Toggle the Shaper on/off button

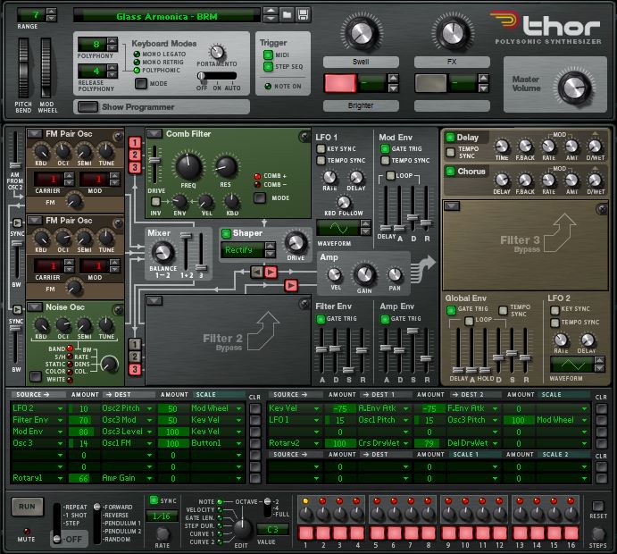(227, 234)
